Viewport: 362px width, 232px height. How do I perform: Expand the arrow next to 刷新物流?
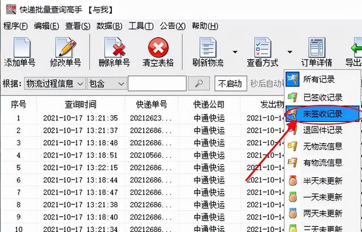click(235, 52)
